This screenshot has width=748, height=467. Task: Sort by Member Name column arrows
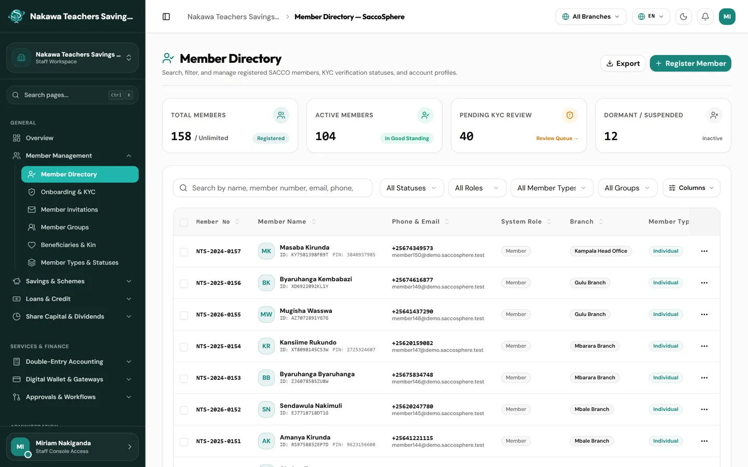point(314,222)
